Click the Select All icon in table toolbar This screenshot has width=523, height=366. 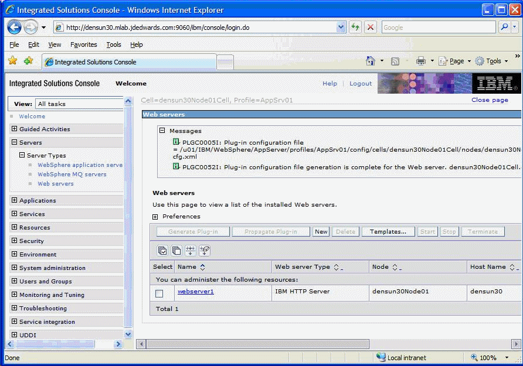coord(162,251)
